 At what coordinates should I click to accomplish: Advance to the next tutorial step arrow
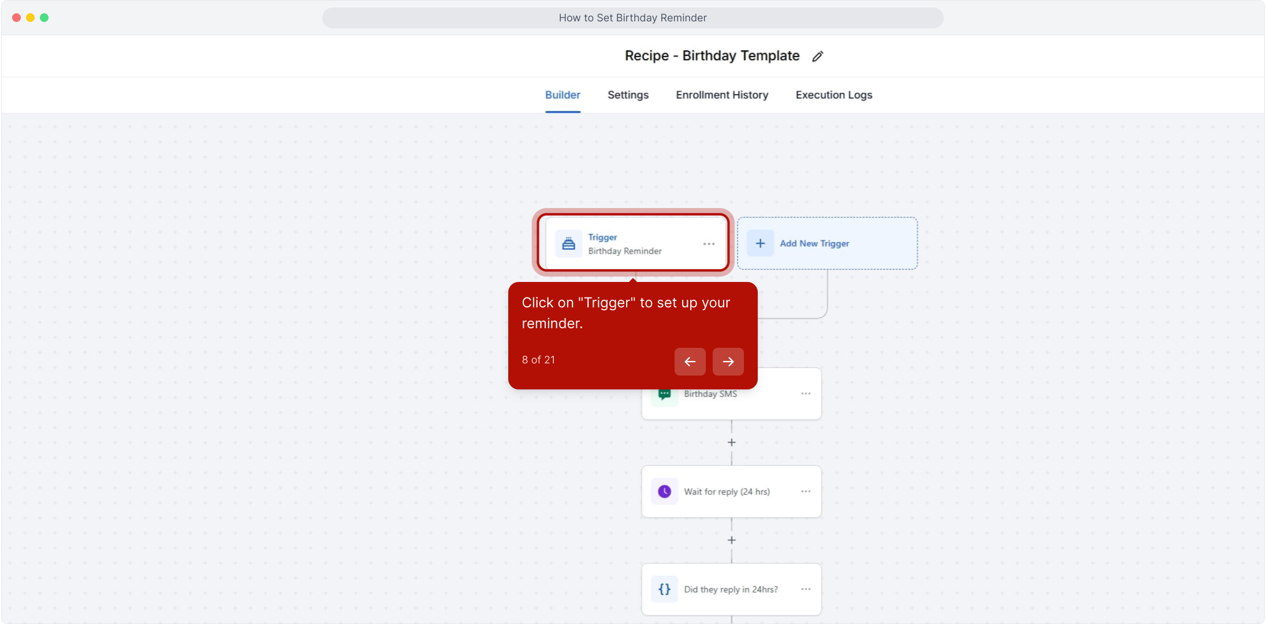(728, 362)
